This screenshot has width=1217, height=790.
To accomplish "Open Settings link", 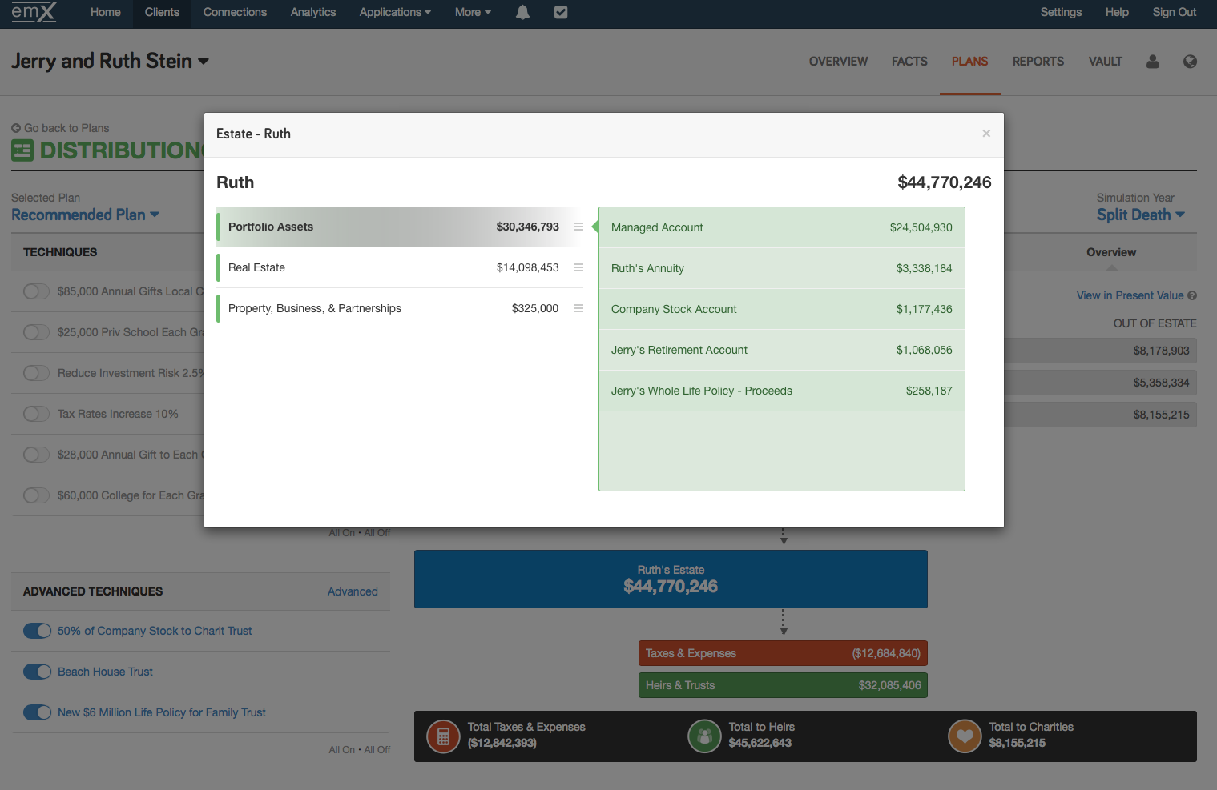I will (1061, 12).
